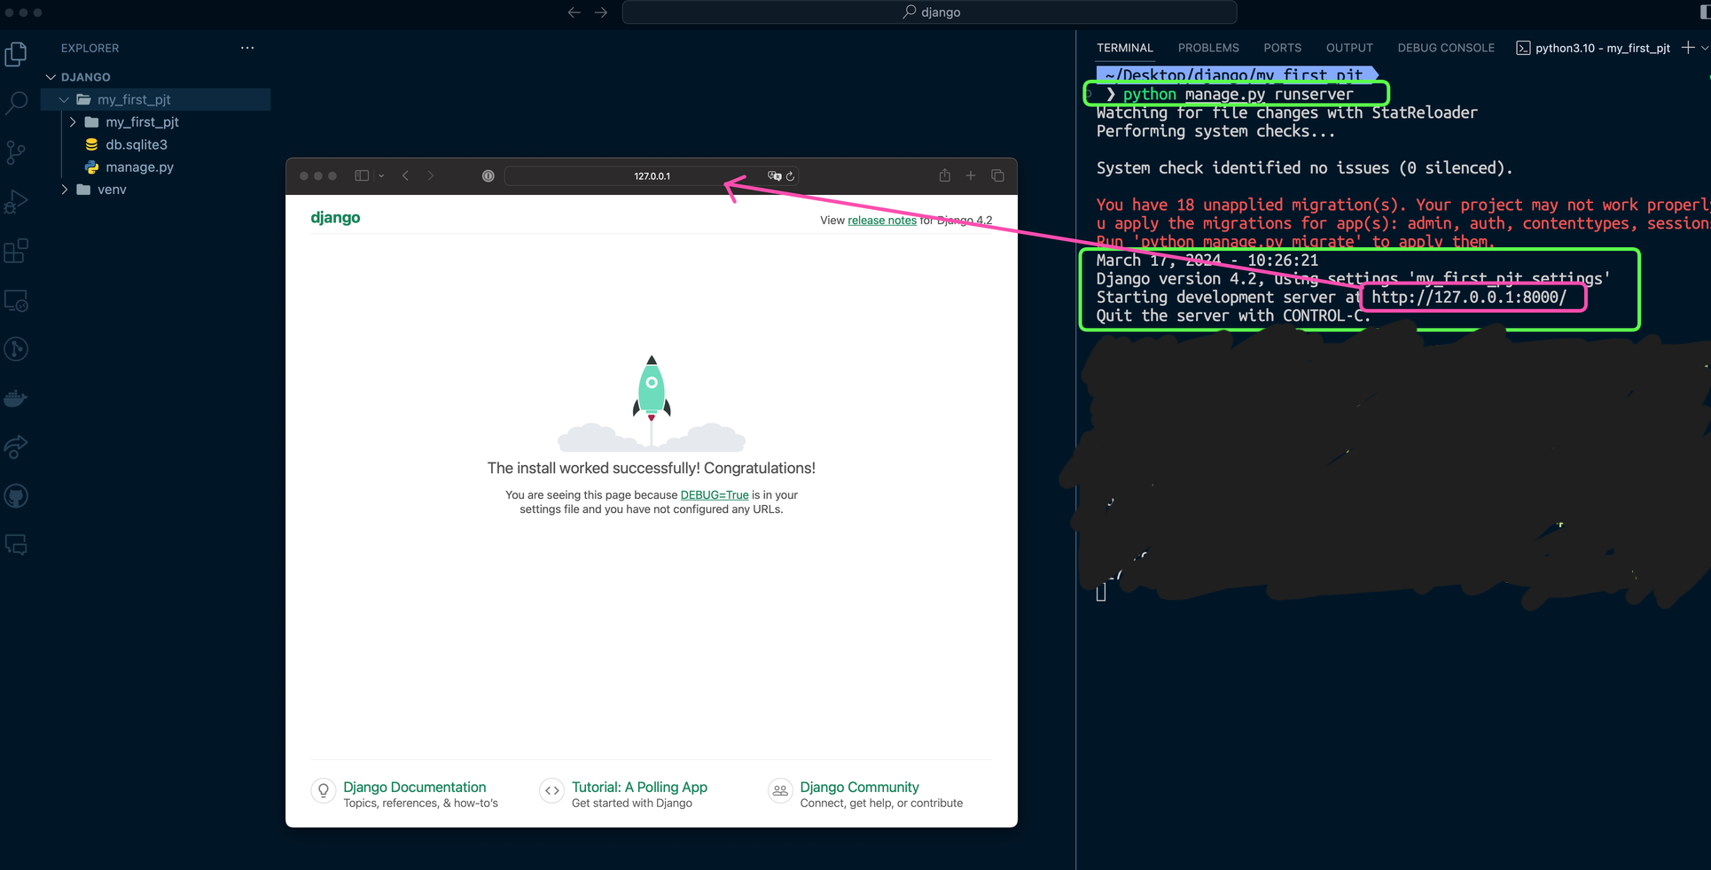Screen dimensions: 1711x870
Task: Click the EXPLORER panel title
Action: pyautogui.click(x=90, y=48)
